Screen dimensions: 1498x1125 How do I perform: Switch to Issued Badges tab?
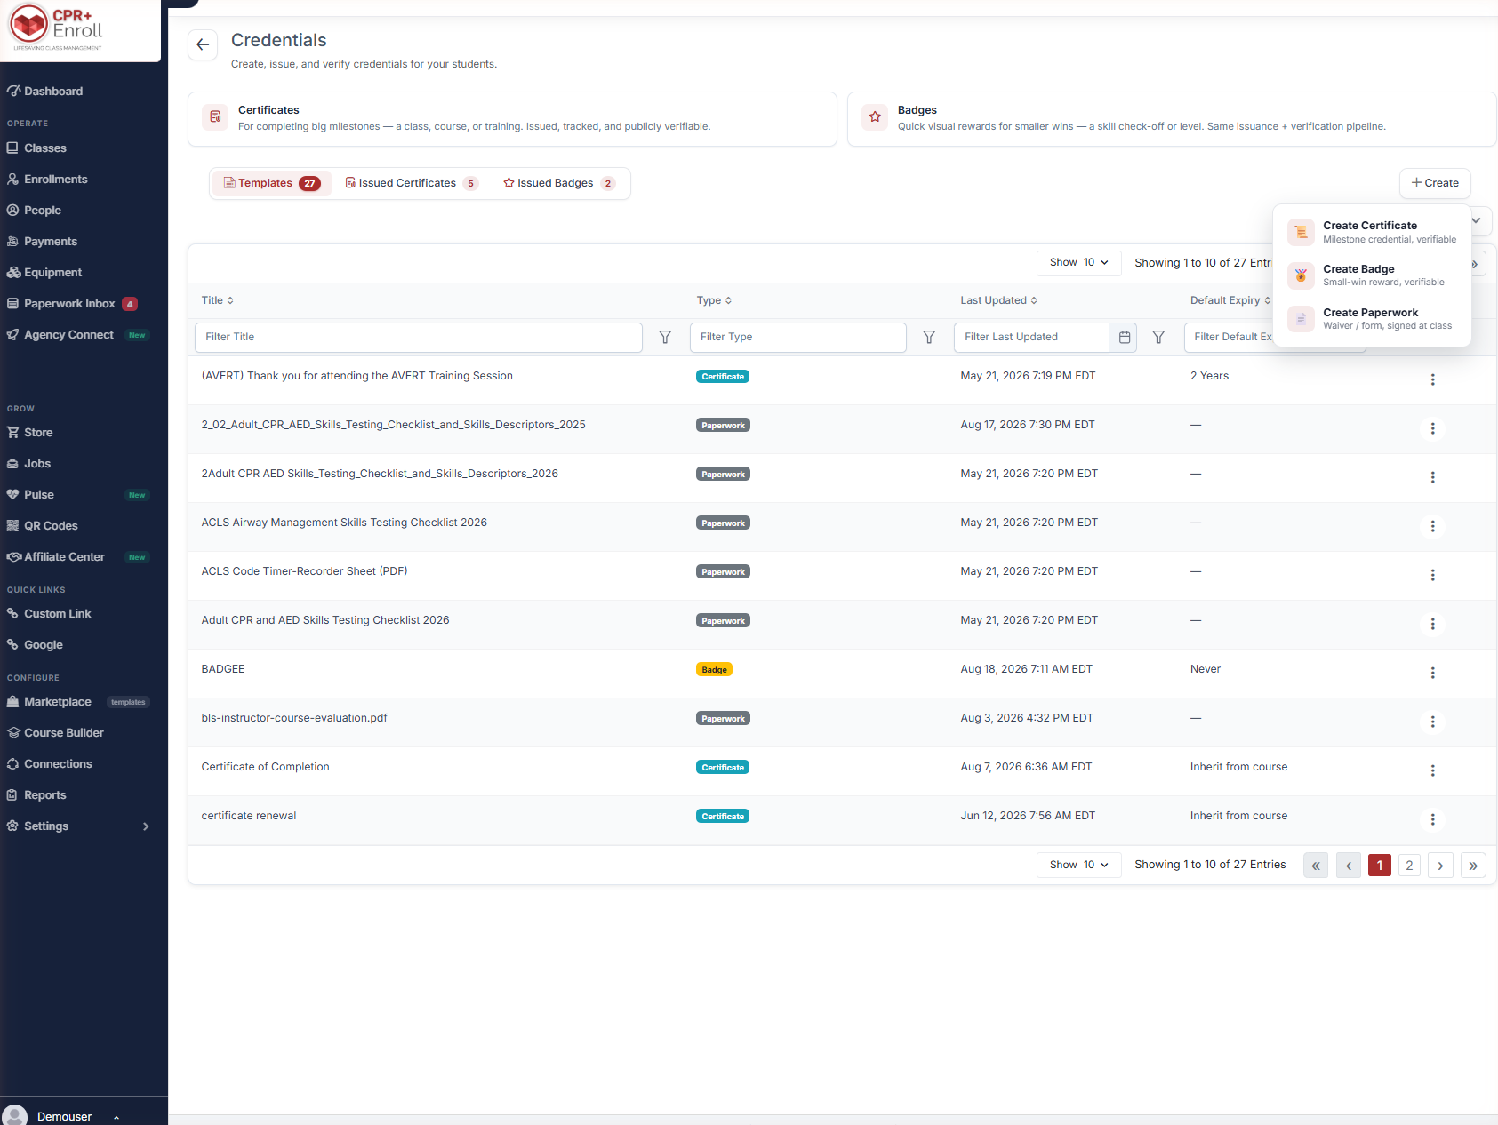point(559,183)
